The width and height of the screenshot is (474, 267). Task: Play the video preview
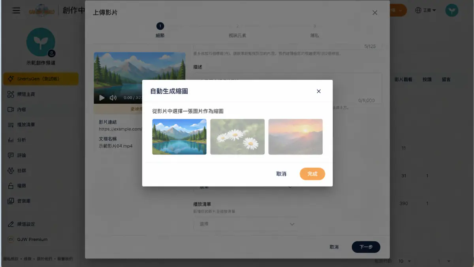[x=102, y=98]
